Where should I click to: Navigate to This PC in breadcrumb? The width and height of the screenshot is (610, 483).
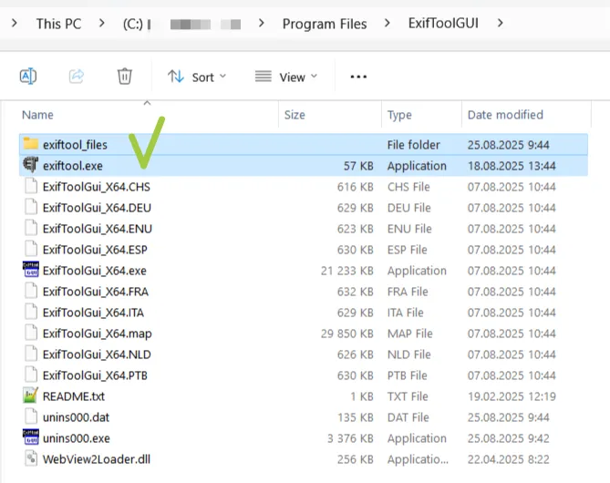point(58,24)
